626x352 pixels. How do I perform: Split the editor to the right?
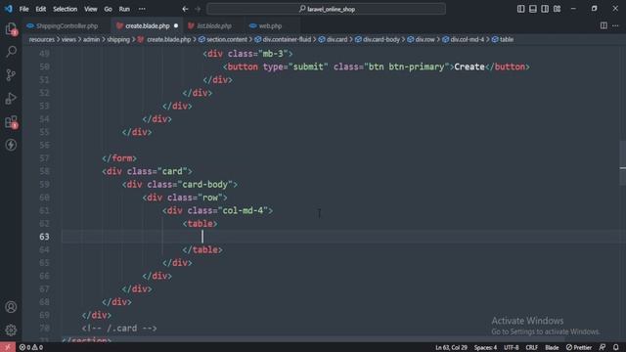tap(604, 26)
